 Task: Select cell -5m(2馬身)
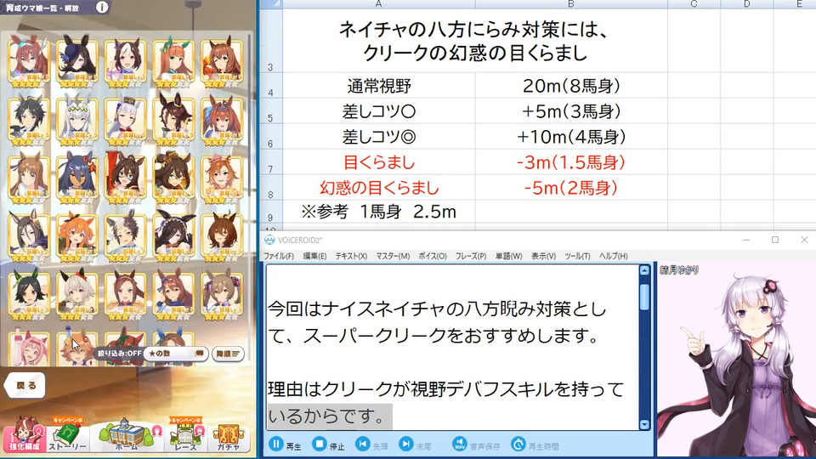click(x=571, y=188)
